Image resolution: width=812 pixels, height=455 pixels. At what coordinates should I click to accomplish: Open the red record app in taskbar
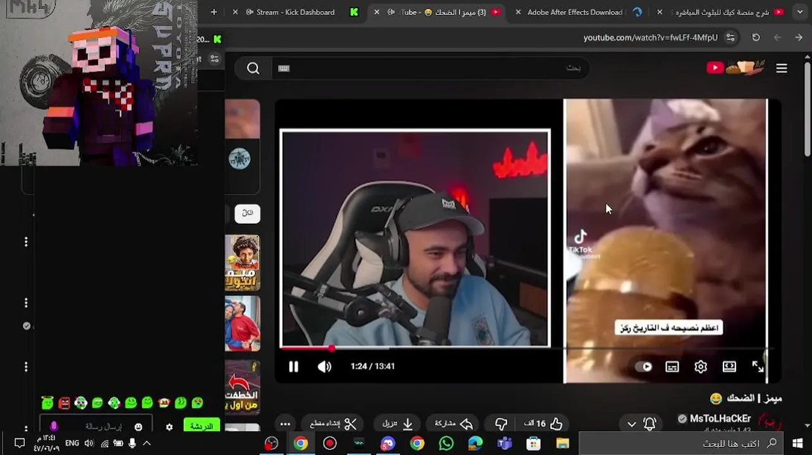(329, 444)
